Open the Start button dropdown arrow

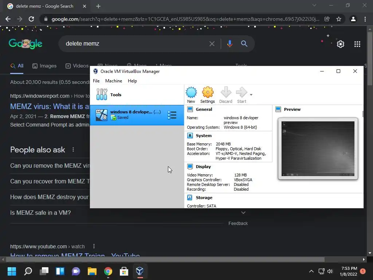pos(251,95)
